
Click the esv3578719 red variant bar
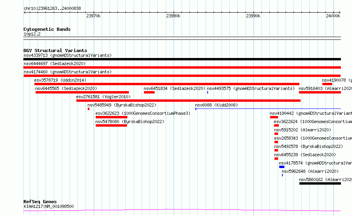tap(167, 84)
